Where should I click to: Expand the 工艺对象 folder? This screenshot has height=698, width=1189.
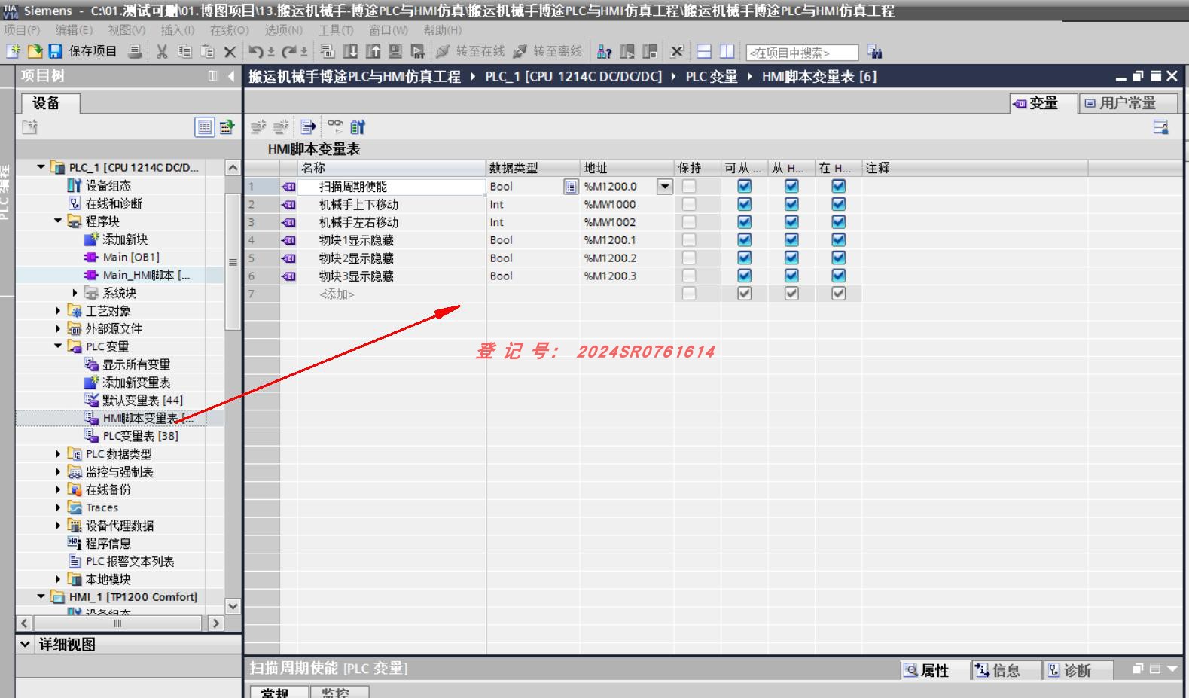click(58, 311)
